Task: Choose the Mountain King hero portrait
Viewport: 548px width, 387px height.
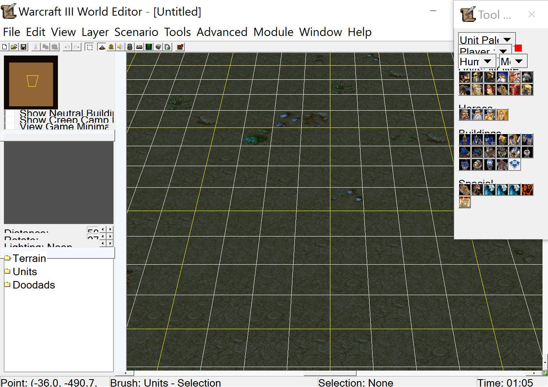Action: coord(490,115)
